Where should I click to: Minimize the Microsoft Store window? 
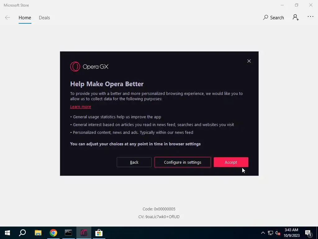282,5
